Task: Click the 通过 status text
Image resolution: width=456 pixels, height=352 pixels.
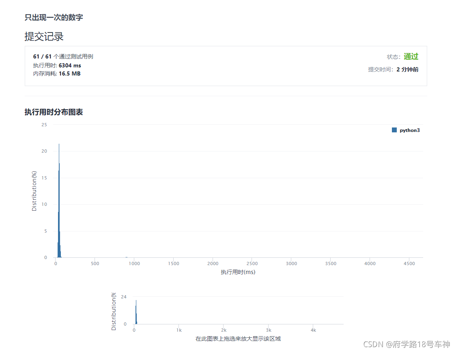Action: (411, 56)
